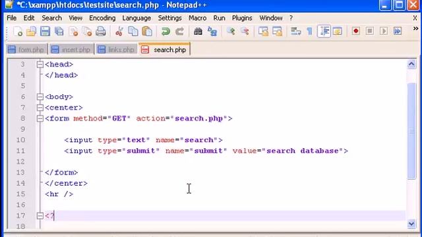Switch to links.php tab
This screenshot has width=422, height=237.
(x=116, y=49)
